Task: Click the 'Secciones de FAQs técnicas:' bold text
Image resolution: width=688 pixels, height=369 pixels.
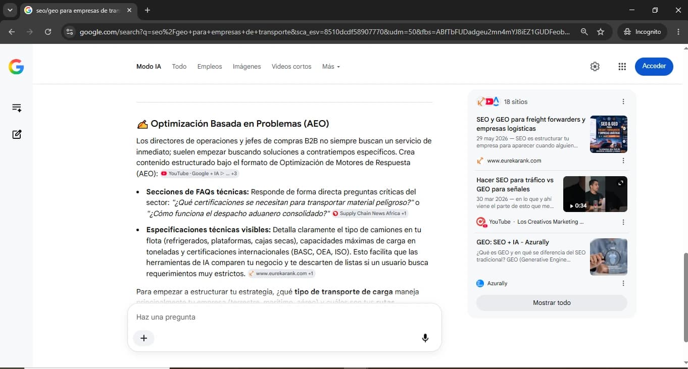Action: tap(198, 192)
